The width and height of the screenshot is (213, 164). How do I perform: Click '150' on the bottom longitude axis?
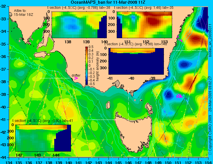pyautogui.click(x=168, y=162)
